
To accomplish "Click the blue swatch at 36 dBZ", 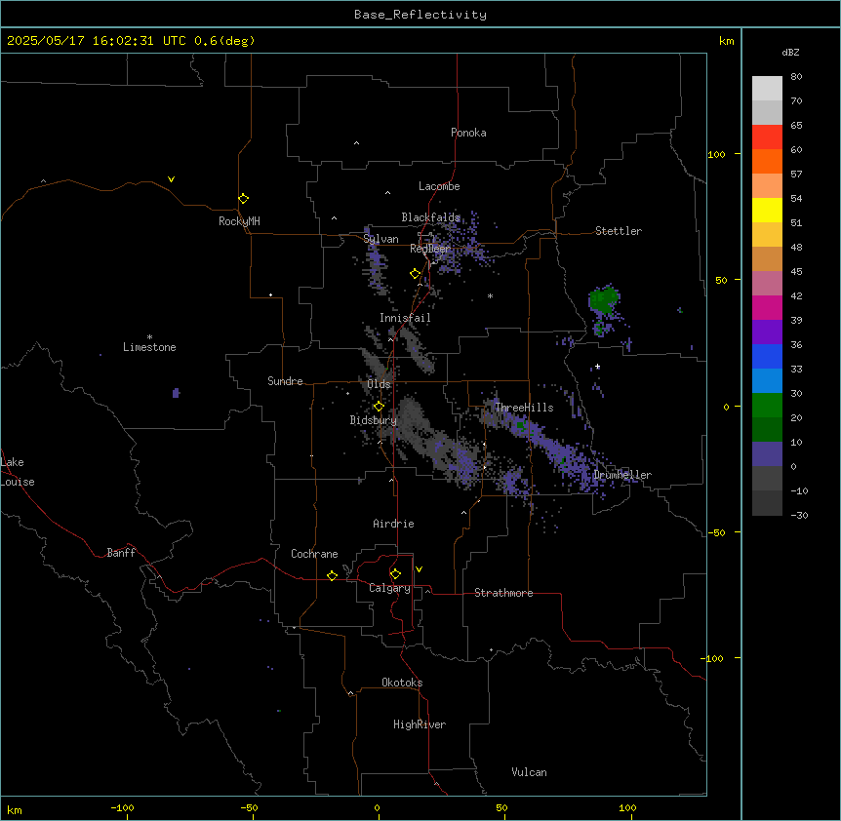I will (767, 356).
